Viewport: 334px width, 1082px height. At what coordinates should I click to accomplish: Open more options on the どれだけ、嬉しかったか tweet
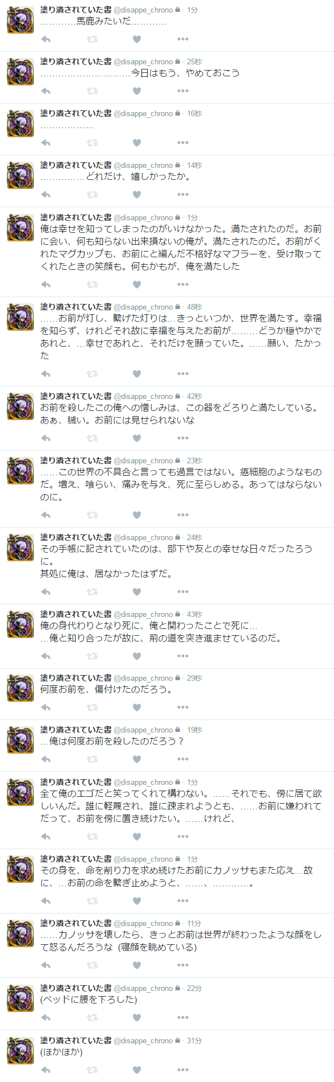click(x=182, y=195)
